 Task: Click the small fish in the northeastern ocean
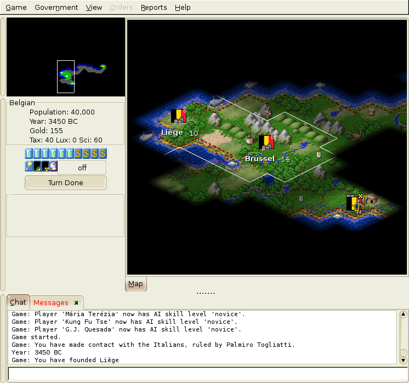point(320,84)
